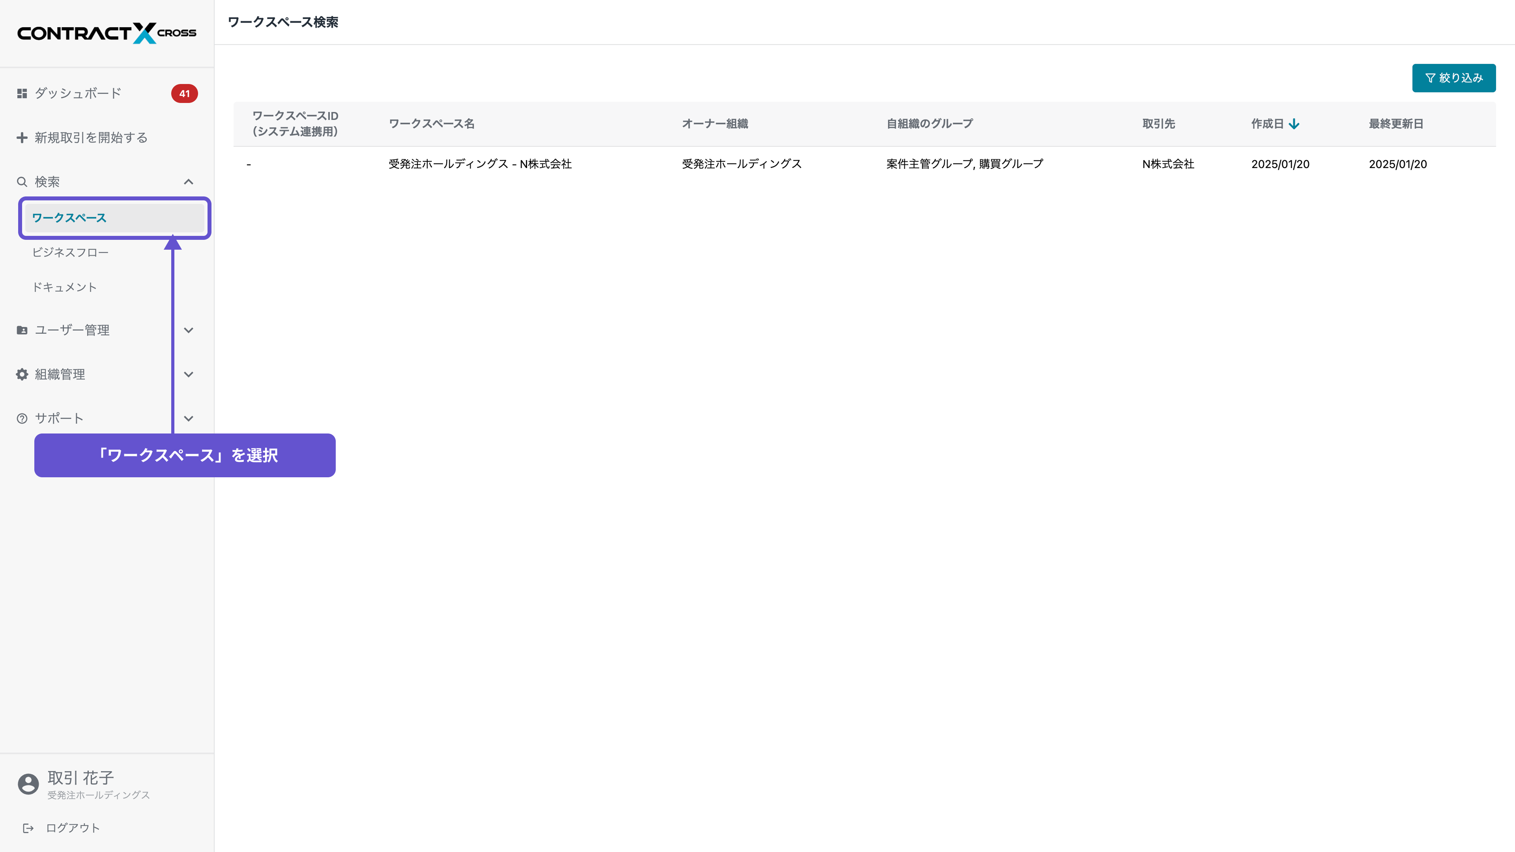This screenshot has width=1515, height=852.
Task: Click the CONTRACT CROSS logo
Action: (x=107, y=33)
